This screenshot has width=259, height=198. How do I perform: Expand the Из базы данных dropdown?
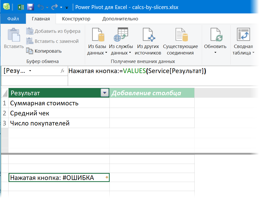tap(106, 53)
